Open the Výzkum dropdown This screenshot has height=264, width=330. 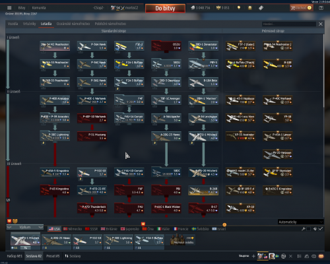(25, 227)
